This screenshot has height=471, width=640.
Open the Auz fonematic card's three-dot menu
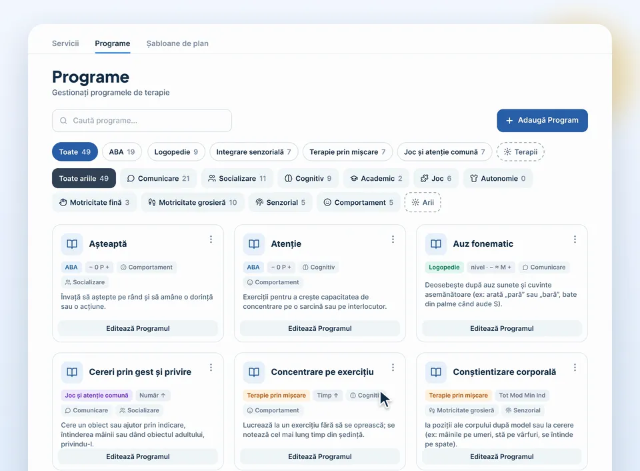(575, 240)
